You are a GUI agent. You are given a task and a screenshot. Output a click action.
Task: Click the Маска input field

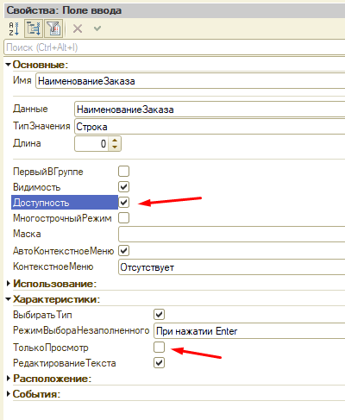(x=231, y=234)
